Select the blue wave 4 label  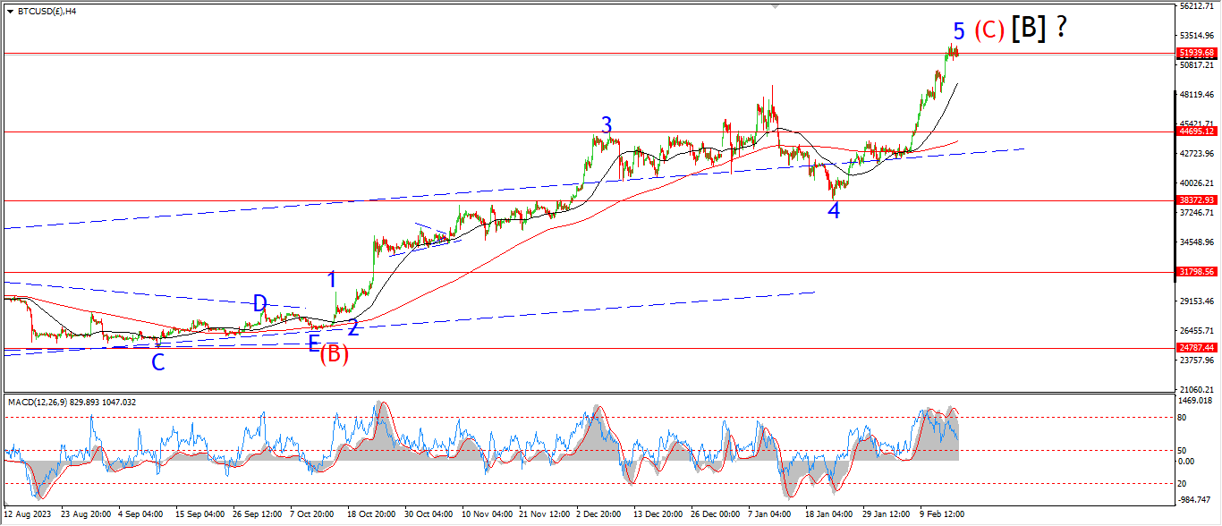834,211
